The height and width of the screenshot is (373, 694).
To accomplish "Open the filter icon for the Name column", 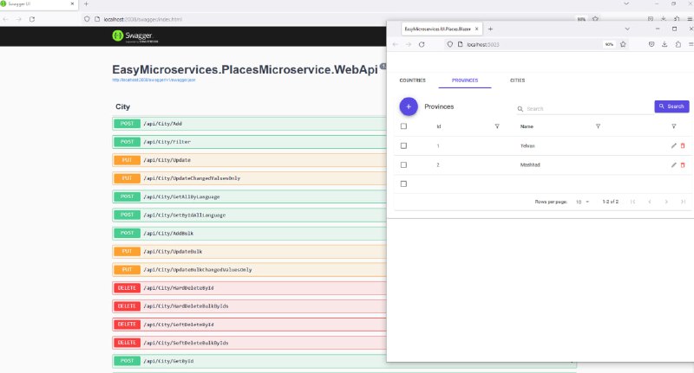I will (x=598, y=126).
